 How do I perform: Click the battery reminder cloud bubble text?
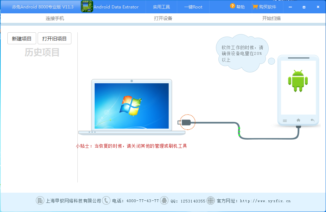click(x=242, y=54)
